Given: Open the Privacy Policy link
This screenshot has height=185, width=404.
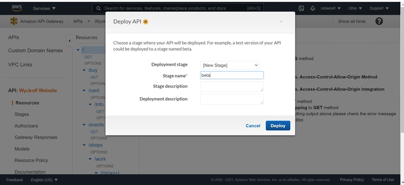Looking at the screenshot, I should click(351, 179).
